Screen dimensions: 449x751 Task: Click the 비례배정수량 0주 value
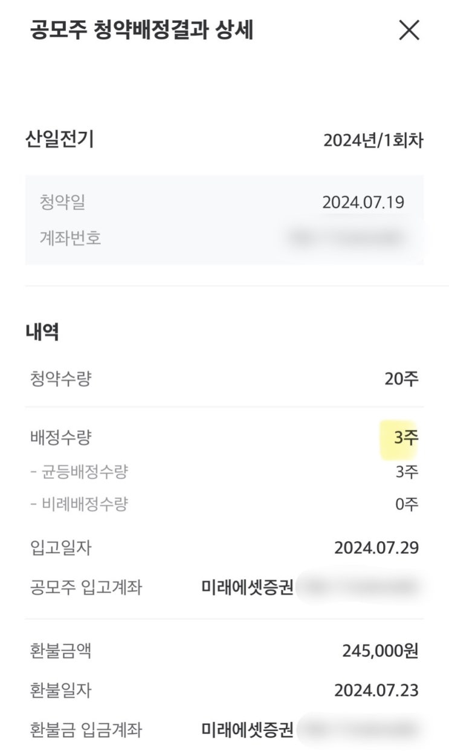tap(407, 504)
